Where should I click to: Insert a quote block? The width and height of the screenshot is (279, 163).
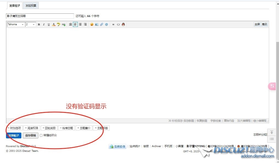coord(113,24)
